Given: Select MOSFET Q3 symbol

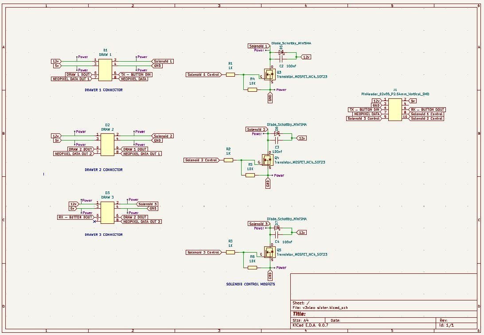Looking at the screenshot, I should [x=269, y=74].
